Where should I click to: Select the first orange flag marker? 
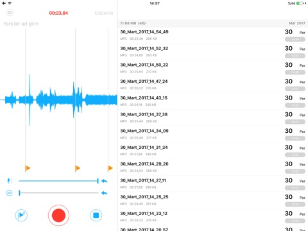point(28,168)
